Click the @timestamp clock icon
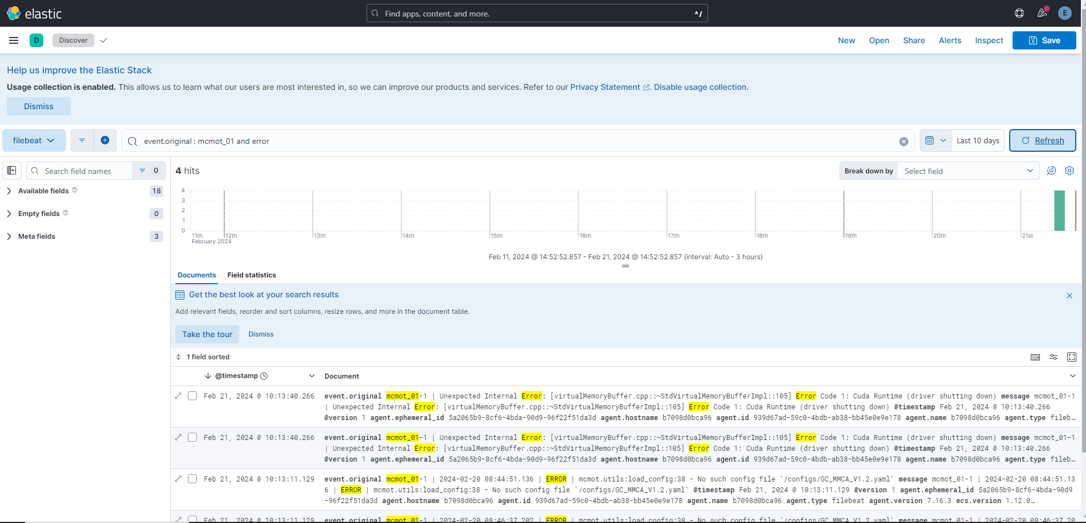 tap(264, 376)
